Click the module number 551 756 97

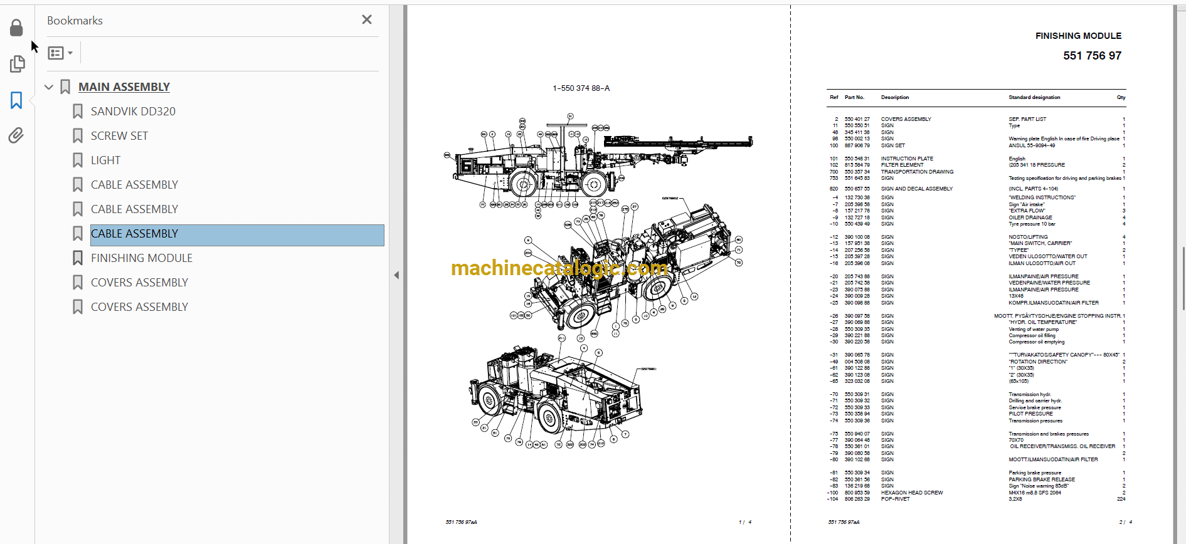point(1092,56)
